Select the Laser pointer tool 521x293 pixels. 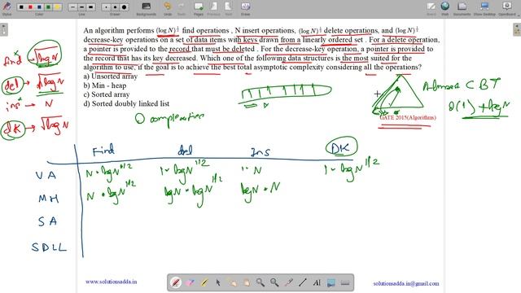point(289,282)
